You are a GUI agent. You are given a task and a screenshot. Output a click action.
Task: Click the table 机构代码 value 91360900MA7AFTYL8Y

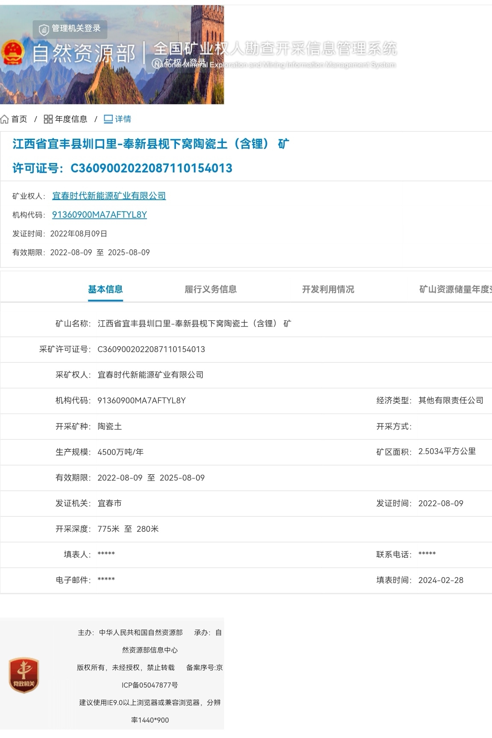pos(141,400)
